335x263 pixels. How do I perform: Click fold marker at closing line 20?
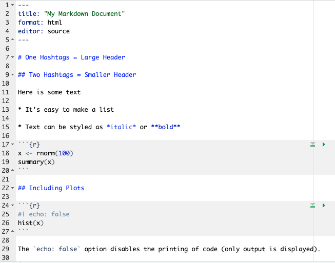point(13,170)
